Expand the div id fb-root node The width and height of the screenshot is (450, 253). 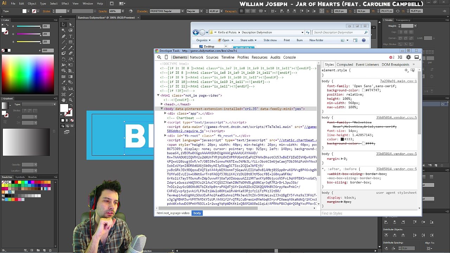coord(165,136)
